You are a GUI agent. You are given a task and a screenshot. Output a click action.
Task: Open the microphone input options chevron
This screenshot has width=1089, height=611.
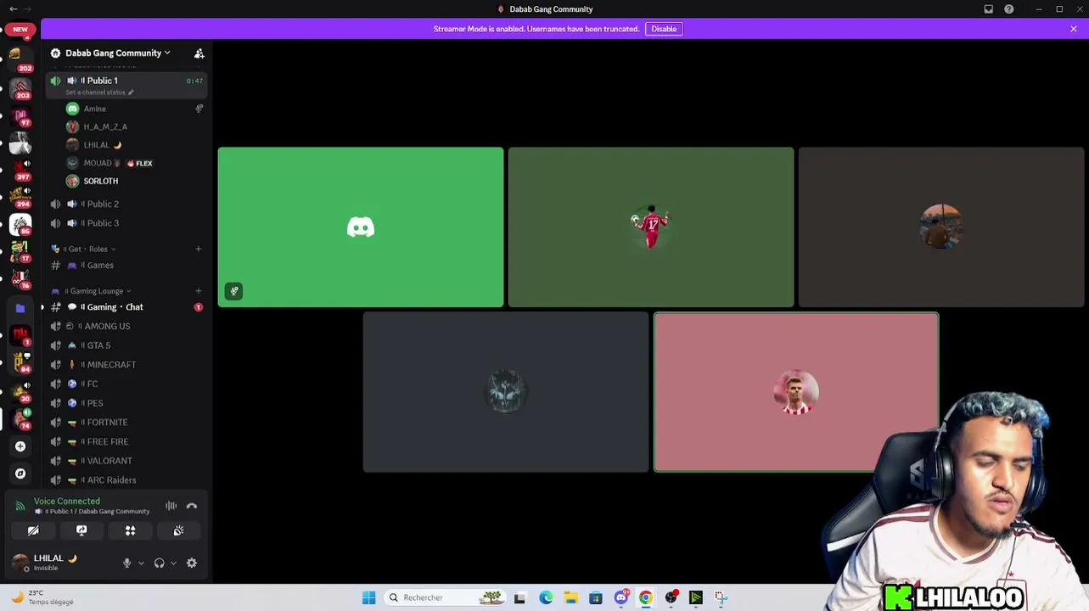[x=141, y=563]
